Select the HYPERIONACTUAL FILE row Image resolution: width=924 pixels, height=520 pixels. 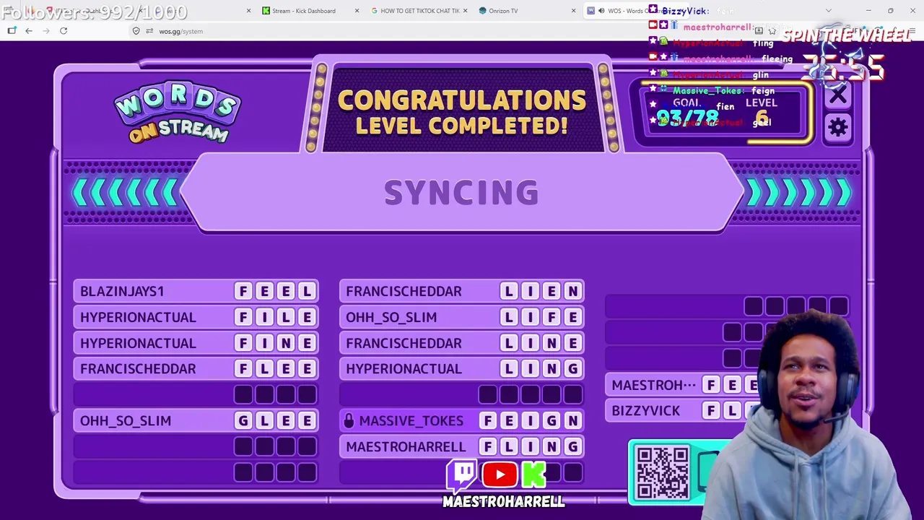(x=196, y=317)
